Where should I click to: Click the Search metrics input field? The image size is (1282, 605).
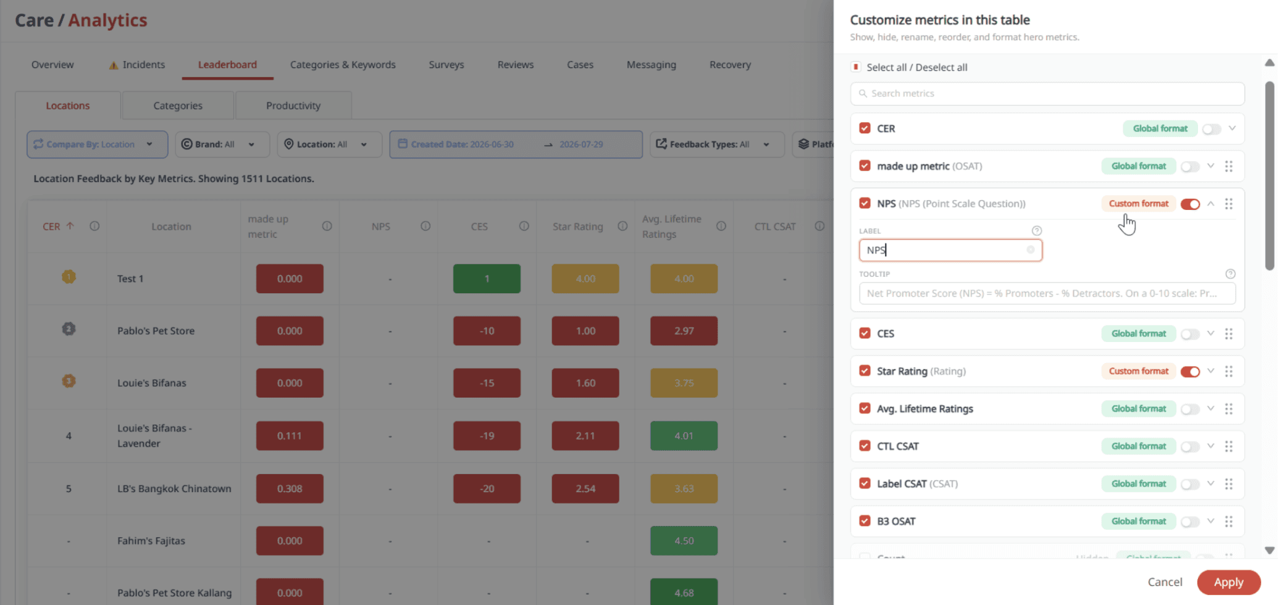point(1047,94)
